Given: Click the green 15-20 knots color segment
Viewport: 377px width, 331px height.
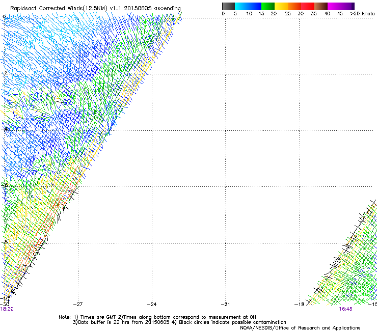Looking at the screenshot, I should [268, 6].
